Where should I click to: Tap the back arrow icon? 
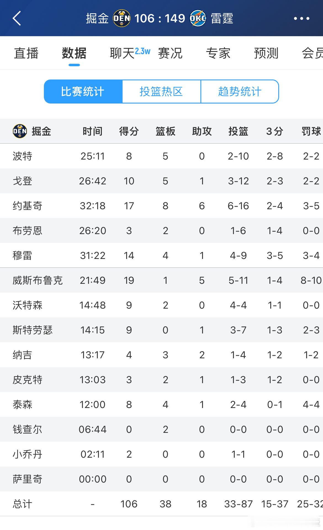[17, 18]
